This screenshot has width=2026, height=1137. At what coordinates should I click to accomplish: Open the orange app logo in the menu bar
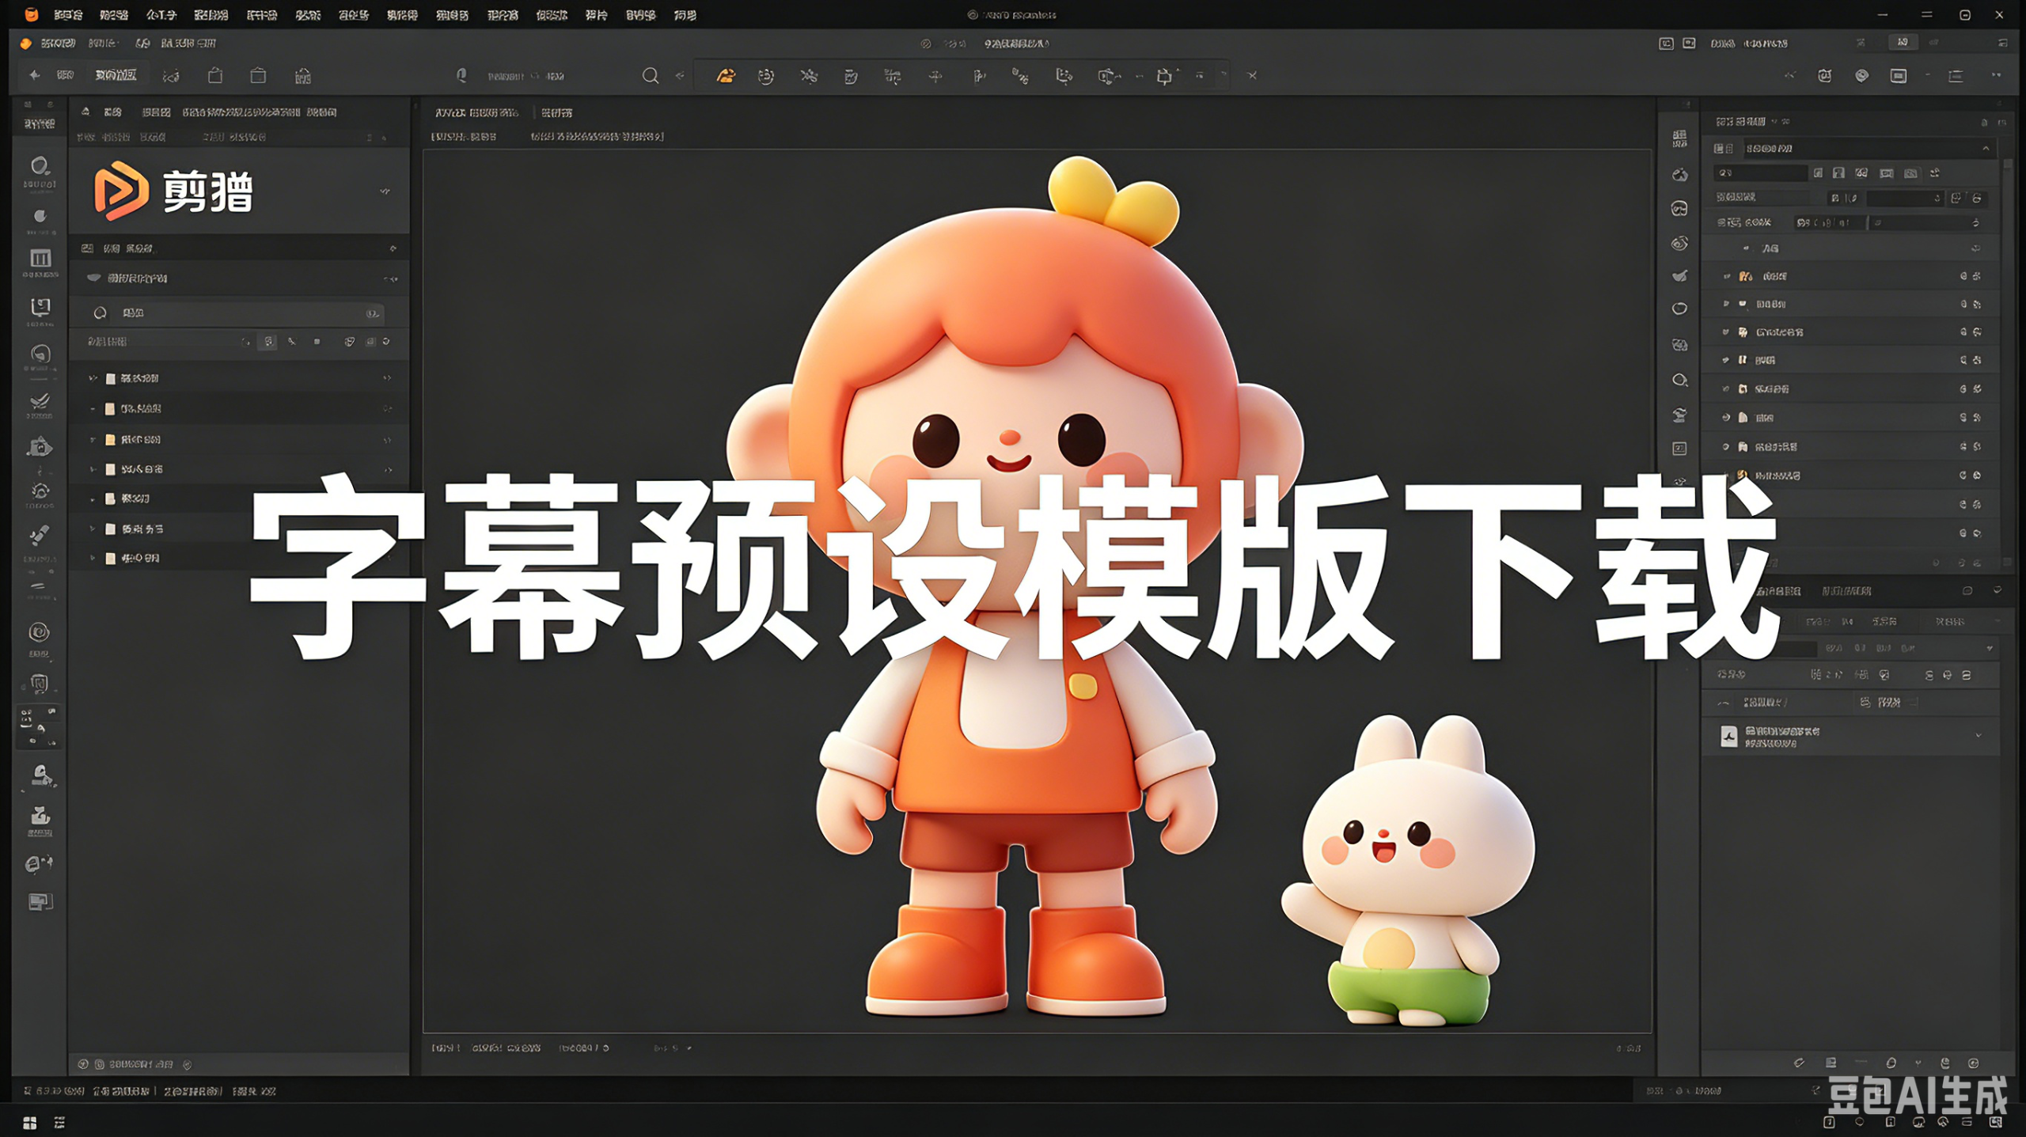31,14
